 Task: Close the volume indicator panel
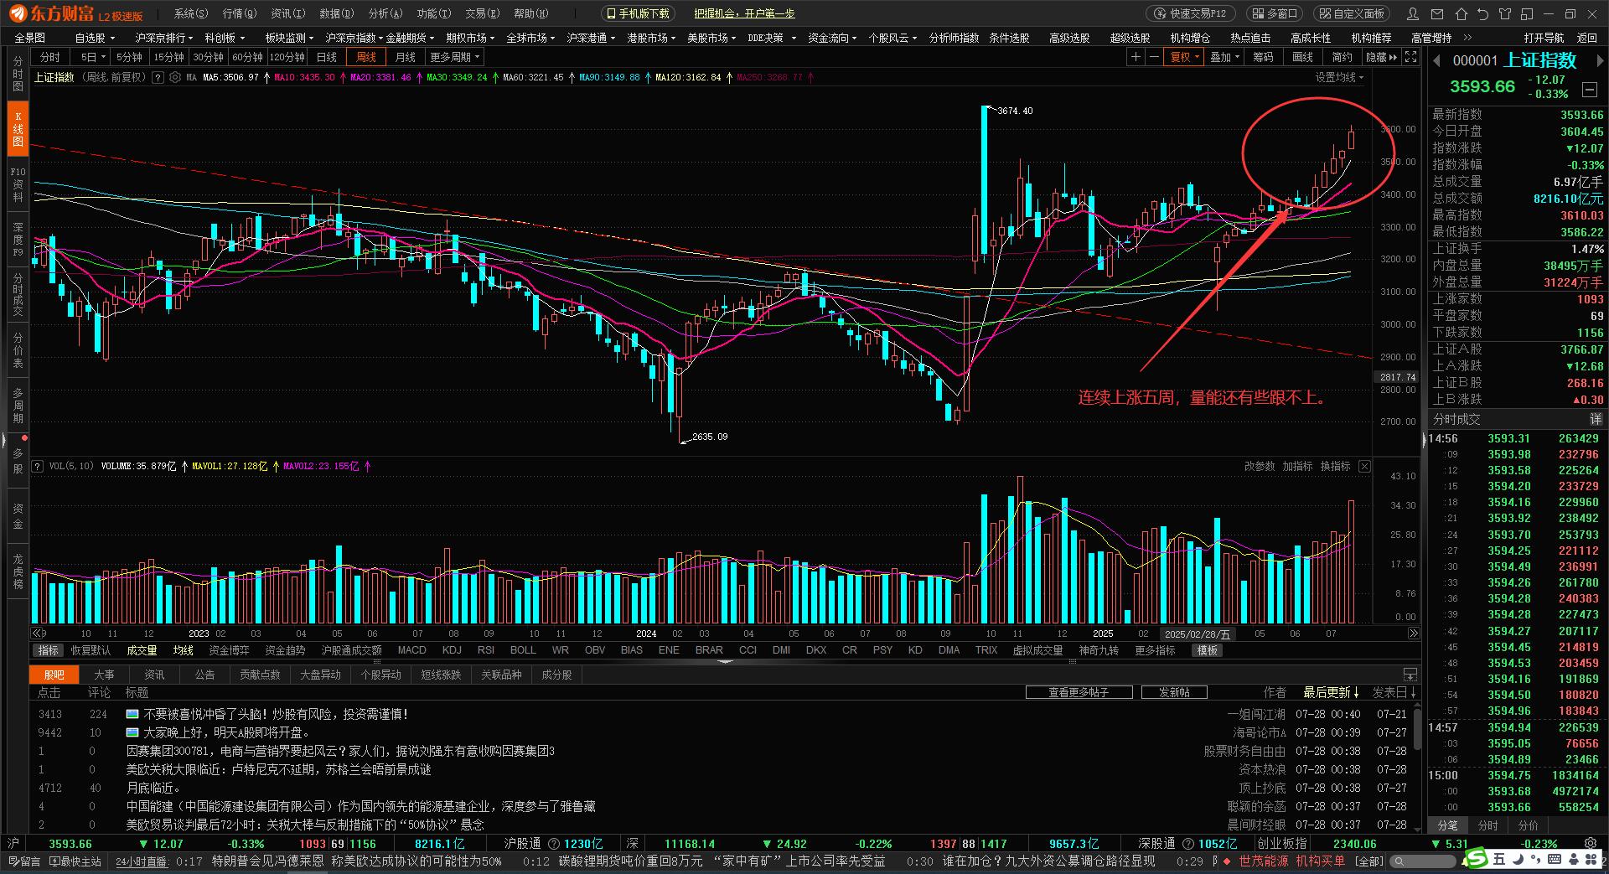click(1364, 466)
